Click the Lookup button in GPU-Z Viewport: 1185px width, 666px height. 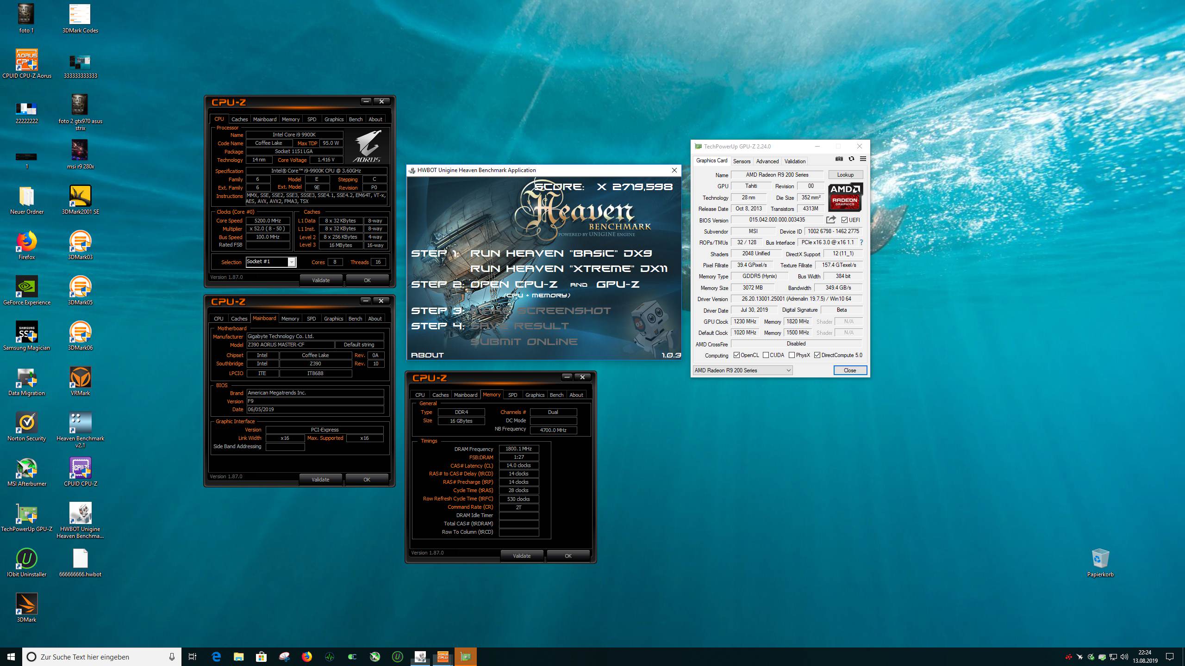click(x=845, y=175)
